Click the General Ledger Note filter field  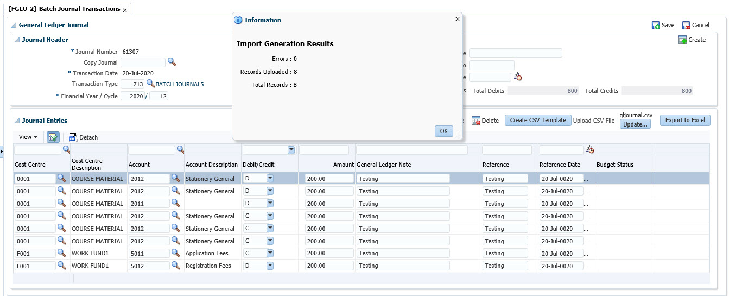(x=411, y=150)
